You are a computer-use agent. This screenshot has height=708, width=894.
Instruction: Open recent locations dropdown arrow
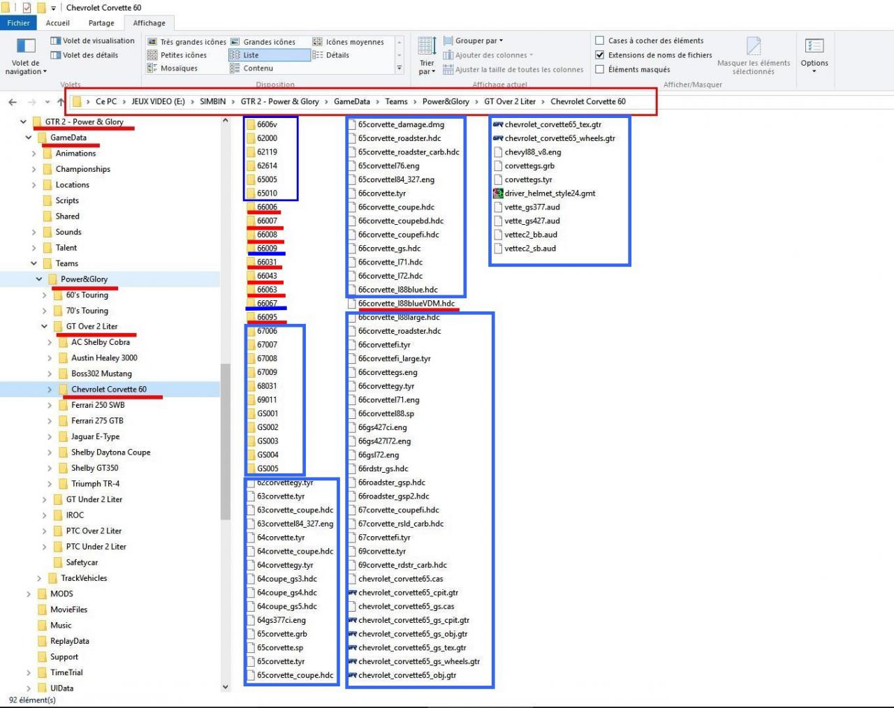tap(47, 102)
